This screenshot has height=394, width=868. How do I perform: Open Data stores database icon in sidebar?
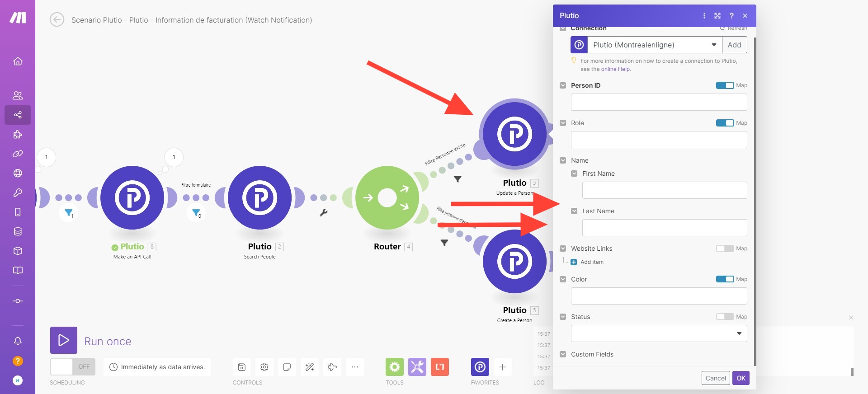coord(18,231)
